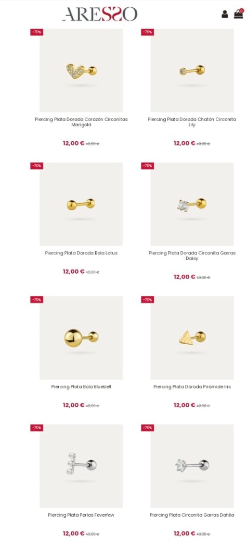Open the shopping basket icon
This screenshot has height=547, width=247.
tap(238, 14)
